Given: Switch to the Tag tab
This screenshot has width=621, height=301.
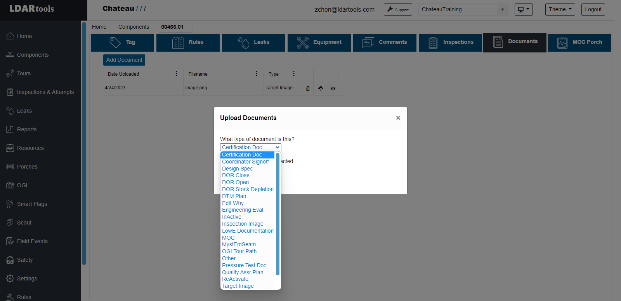Looking at the screenshot, I should [x=123, y=42].
